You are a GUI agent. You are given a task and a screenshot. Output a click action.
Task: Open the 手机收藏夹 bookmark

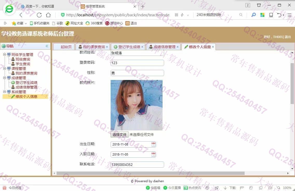39,23
